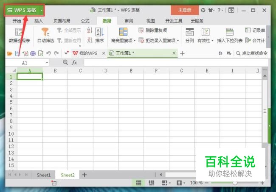Image resolution: width=276 pixels, height=192 pixels.
Task: Open the 页面布局 ribbon tab
Action: 62,21
